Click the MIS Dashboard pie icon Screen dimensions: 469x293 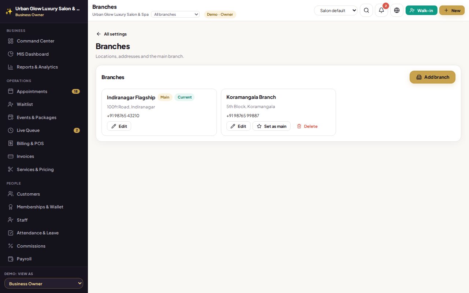[11, 54]
